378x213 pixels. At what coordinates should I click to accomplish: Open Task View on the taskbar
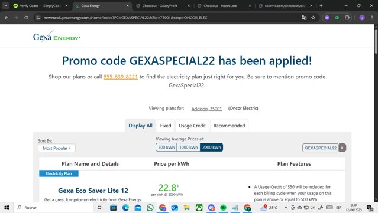(100, 208)
